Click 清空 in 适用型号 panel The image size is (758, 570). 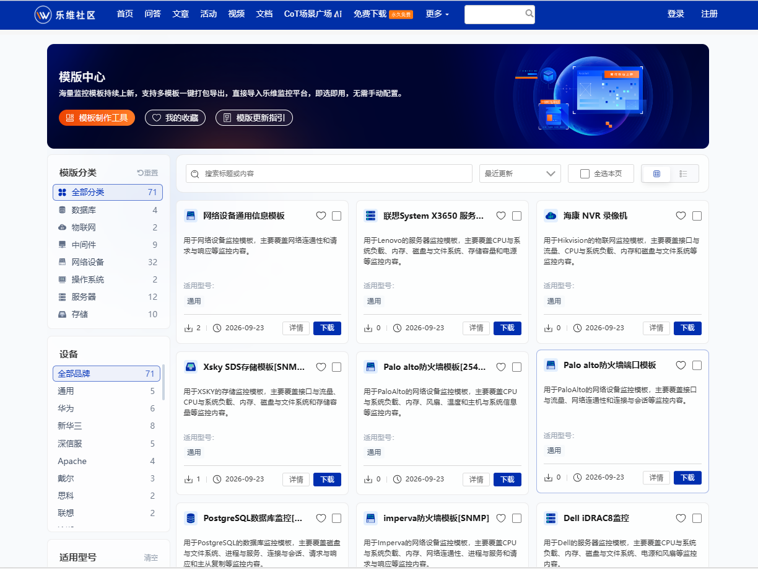click(x=151, y=558)
